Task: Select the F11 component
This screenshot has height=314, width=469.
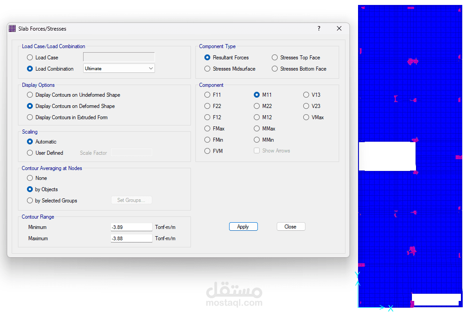Action: [207, 95]
